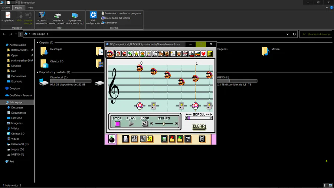Click the first Mario note under measure 0
This screenshot has height=188, width=334.
[140, 68]
